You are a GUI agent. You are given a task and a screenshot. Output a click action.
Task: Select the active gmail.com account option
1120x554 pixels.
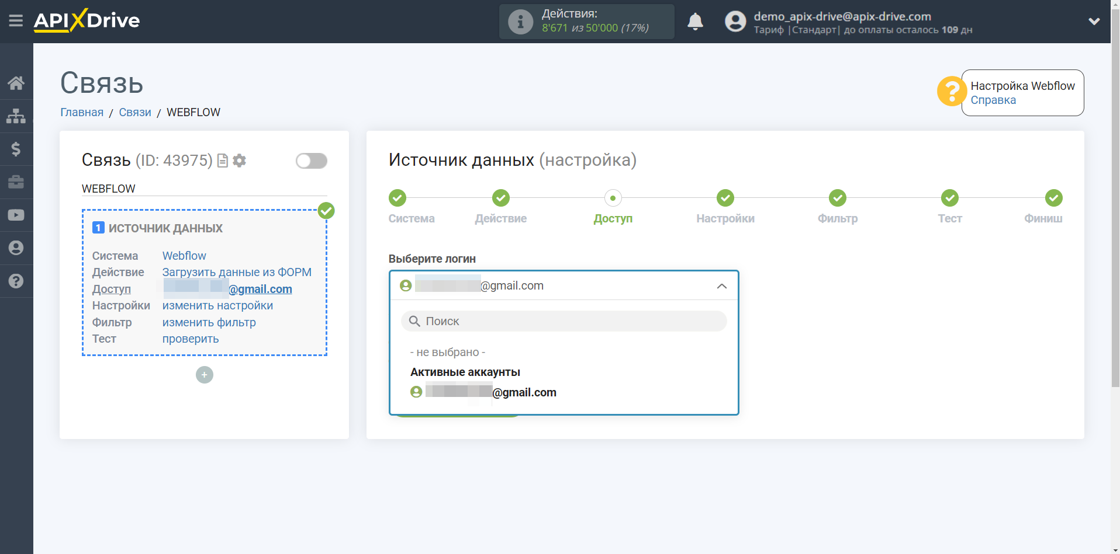coord(483,392)
